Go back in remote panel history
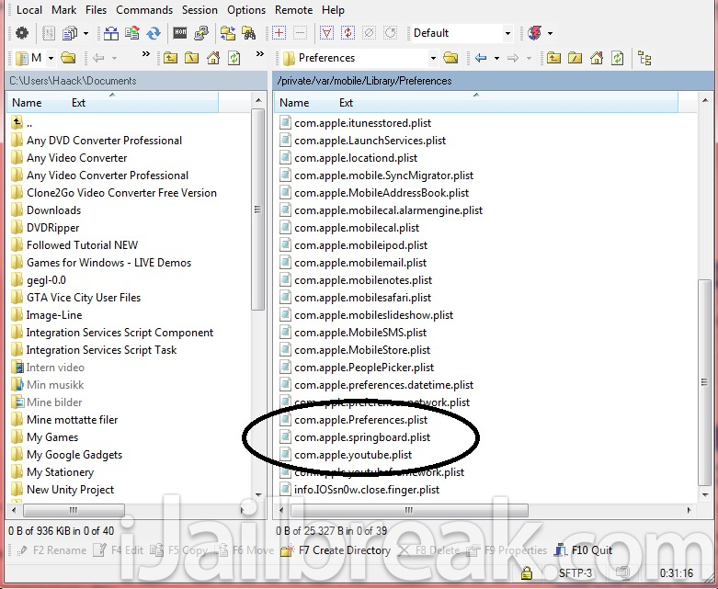 tap(480, 58)
